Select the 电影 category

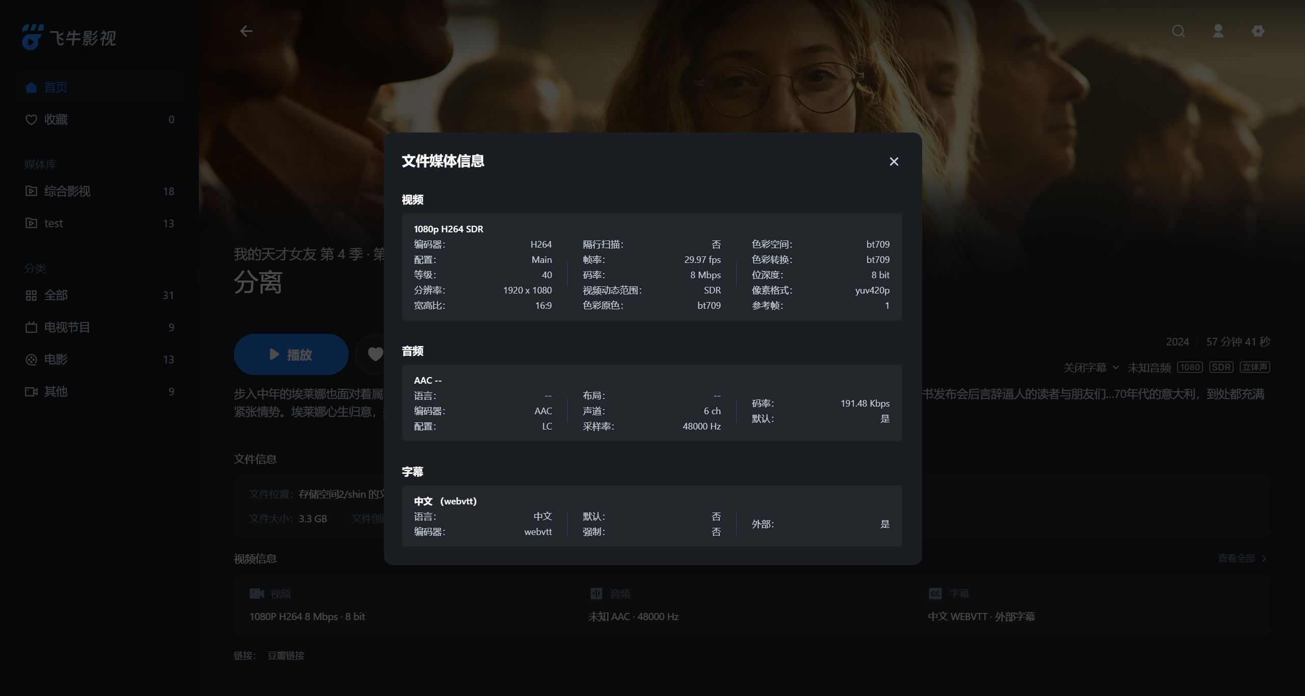point(99,359)
